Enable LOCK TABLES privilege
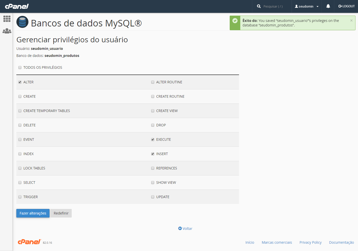This screenshot has width=358, height=251. [x=20, y=168]
